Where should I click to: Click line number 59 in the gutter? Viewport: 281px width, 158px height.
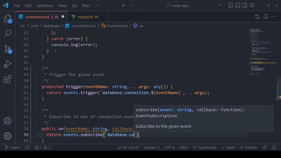(x=26, y=135)
